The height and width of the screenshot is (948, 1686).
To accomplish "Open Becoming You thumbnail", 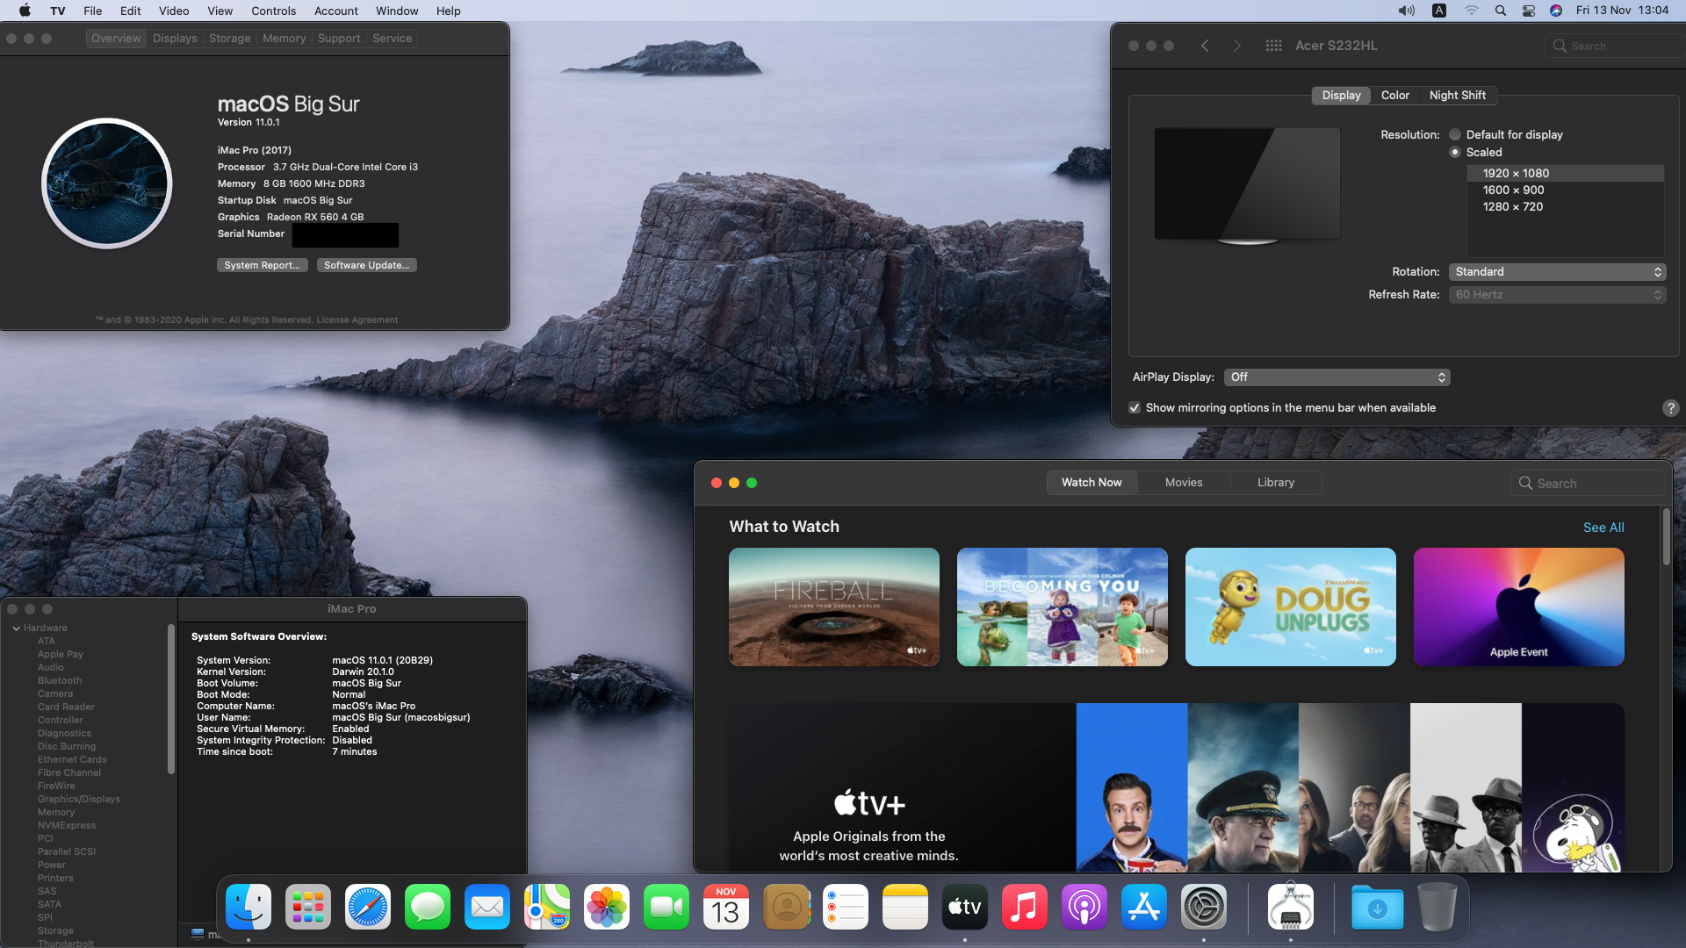I will pyautogui.click(x=1062, y=607).
